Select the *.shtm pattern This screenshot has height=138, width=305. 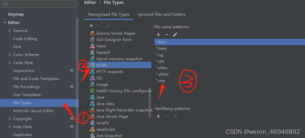(x=229, y=68)
